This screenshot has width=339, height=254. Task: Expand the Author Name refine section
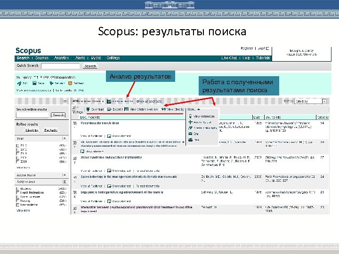click(64, 175)
